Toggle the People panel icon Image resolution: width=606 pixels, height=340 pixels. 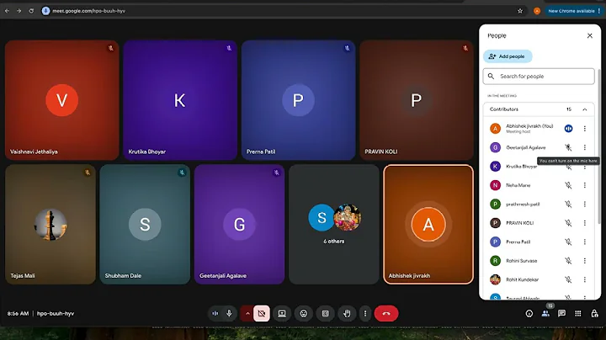545,314
